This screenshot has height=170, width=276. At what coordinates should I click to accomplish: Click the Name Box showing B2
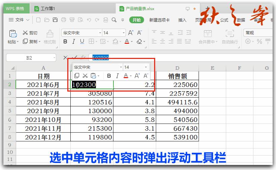31,58
